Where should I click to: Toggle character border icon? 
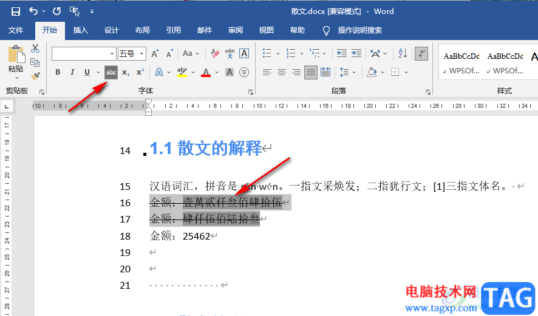click(x=244, y=53)
